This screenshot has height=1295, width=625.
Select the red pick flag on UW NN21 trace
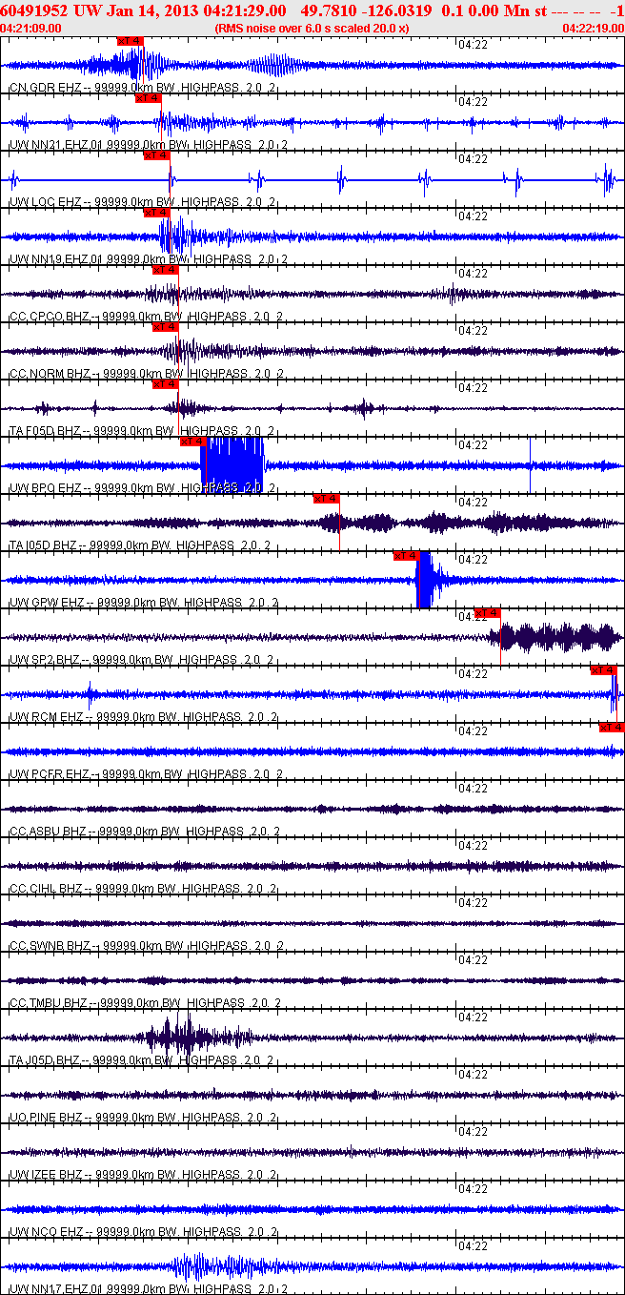(148, 98)
